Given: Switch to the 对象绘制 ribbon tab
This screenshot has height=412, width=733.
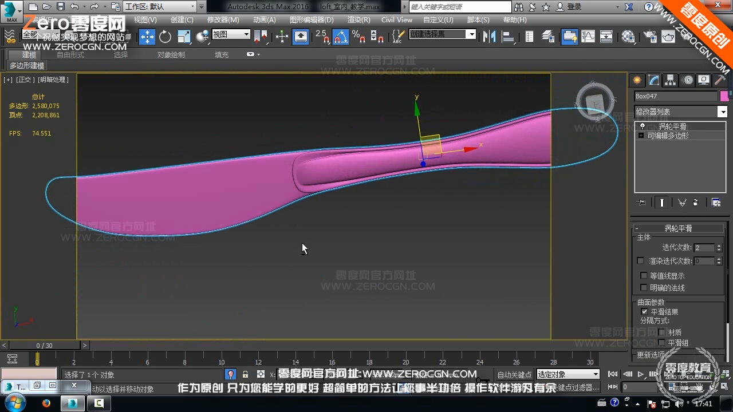Looking at the screenshot, I should click(171, 55).
